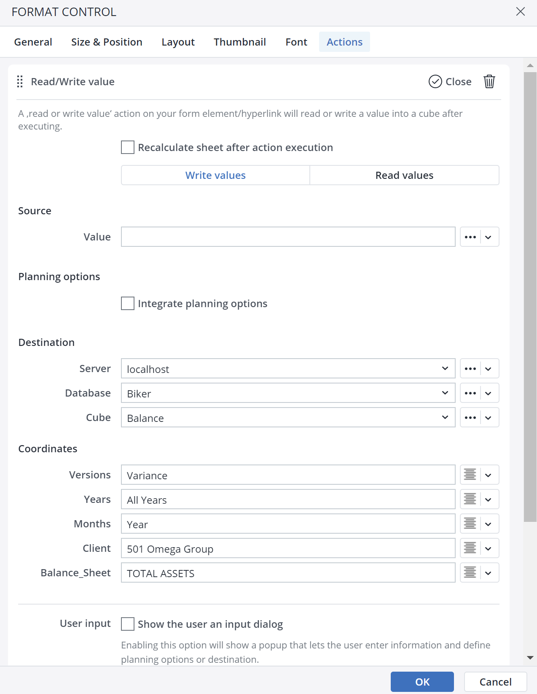Viewport: 537px width, 694px height.
Task: Click the Months field containing Year
Action: (288, 524)
